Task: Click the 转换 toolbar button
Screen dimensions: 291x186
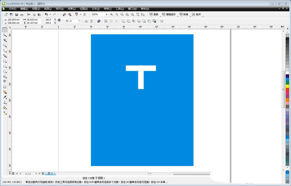Action: [184, 14]
